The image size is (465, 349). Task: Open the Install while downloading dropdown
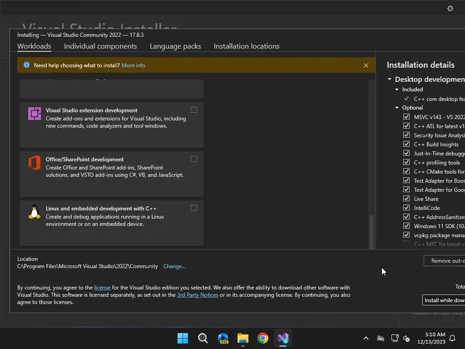(444, 300)
